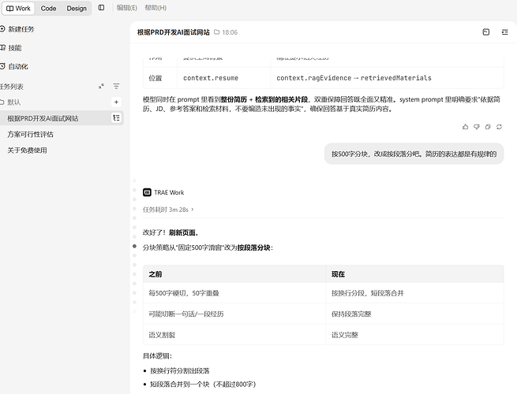Toggle the sidebar panel icon
Image resolution: width=517 pixels, height=394 pixels.
click(x=101, y=8)
